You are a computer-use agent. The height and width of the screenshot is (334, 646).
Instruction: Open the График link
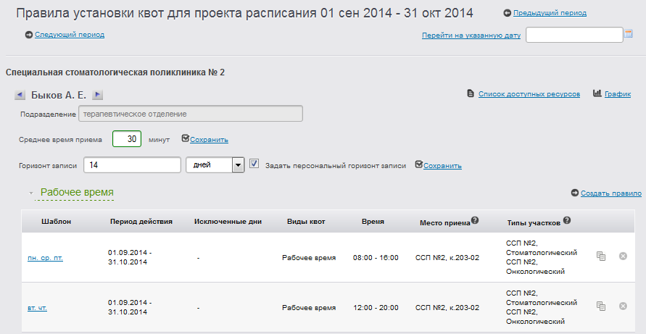[618, 94]
